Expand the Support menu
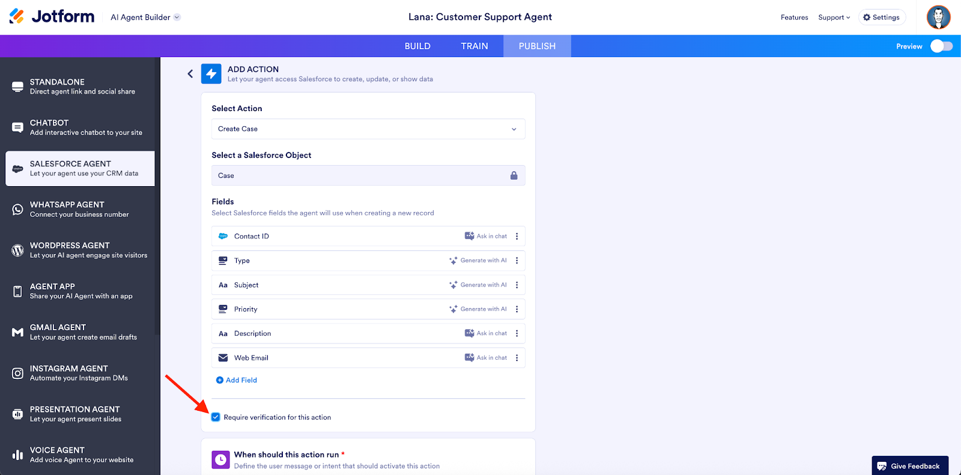This screenshot has height=475, width=961. 834,17
